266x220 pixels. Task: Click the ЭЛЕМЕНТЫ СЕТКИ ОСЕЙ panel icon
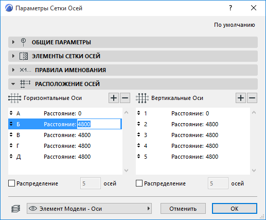24,56
